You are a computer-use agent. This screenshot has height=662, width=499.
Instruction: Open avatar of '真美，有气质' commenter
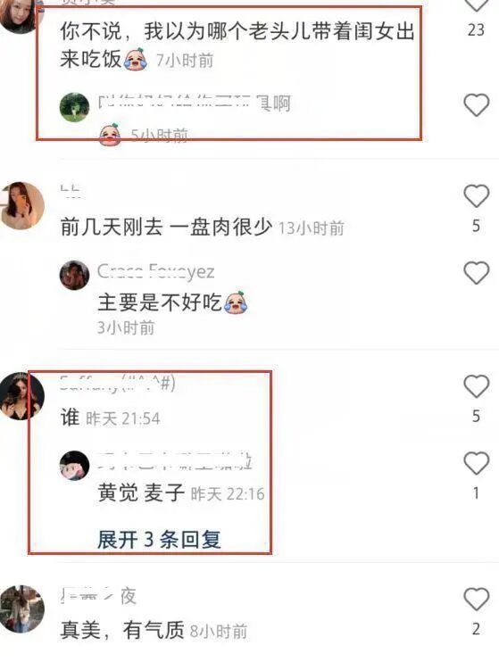pyautogui.click(x=21, y=609)
